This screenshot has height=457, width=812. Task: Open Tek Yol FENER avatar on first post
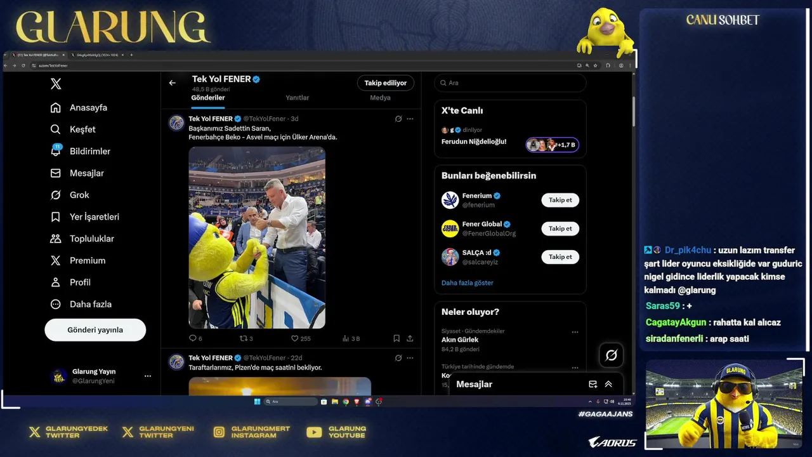tap(176, 123)
